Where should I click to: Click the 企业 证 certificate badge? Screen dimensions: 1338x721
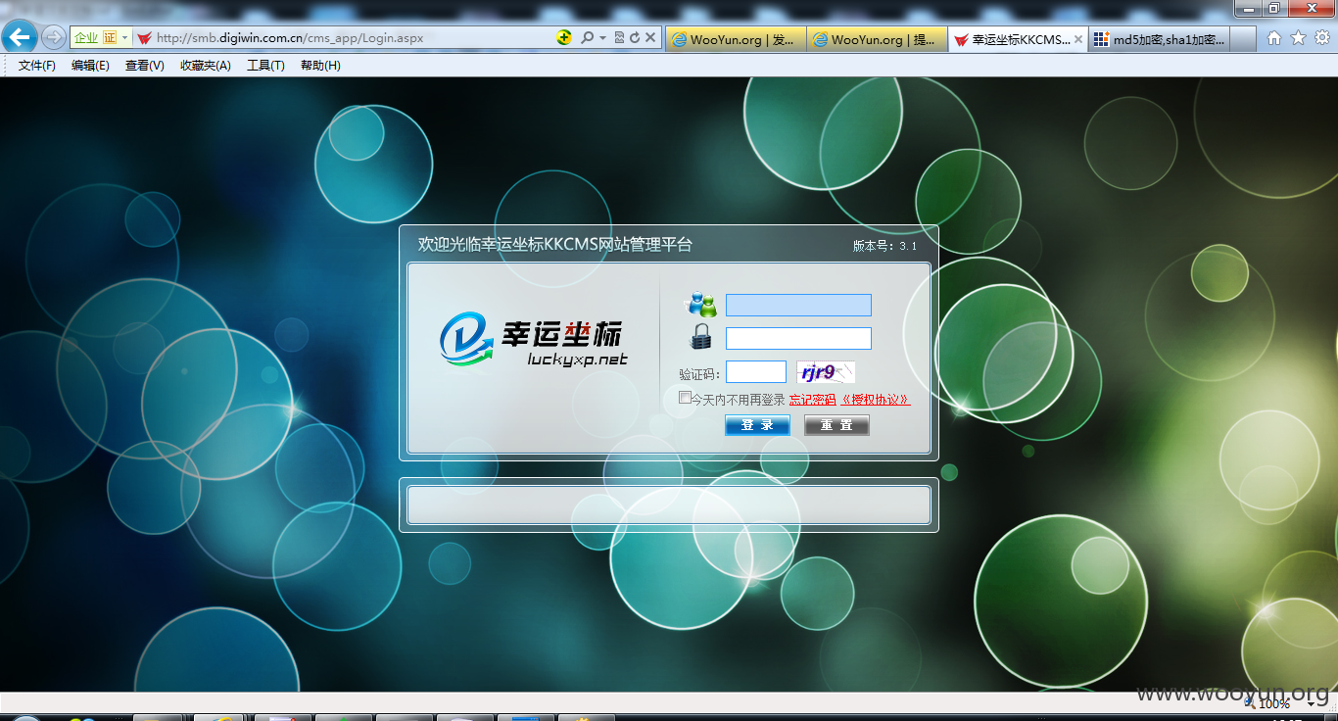tap(95, 37)
